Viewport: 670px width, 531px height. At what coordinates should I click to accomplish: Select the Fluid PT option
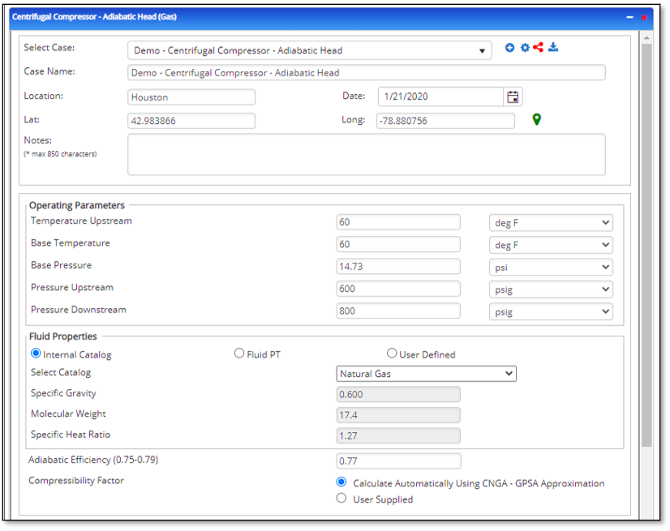pyautogui.click(x=239, y=352)
